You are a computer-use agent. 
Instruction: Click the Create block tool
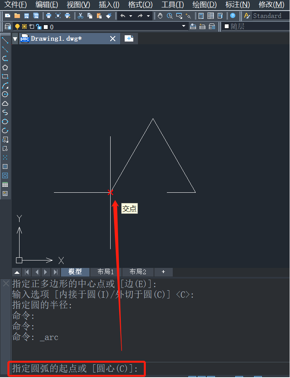click(x=5, y=148)
